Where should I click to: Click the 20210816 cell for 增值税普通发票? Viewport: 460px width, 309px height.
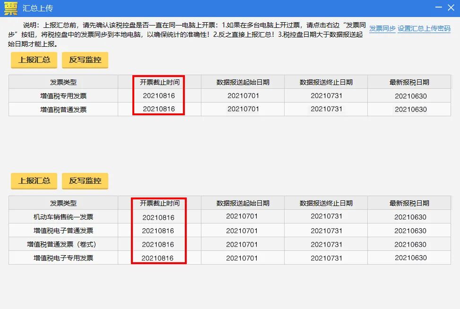click(159, 109)
